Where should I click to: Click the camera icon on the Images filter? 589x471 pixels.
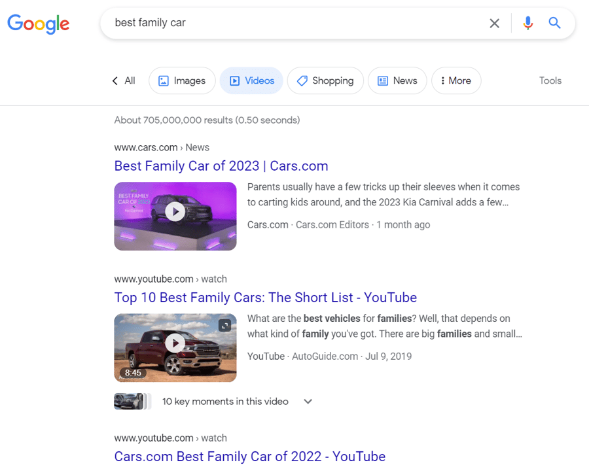coord(164,80)
